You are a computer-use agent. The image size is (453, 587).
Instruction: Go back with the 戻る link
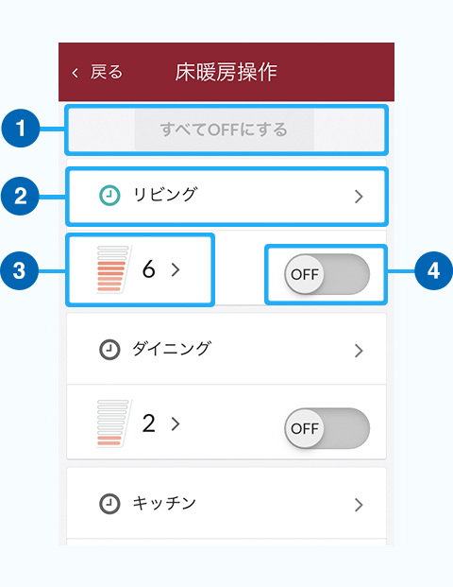tap(106, 72)
